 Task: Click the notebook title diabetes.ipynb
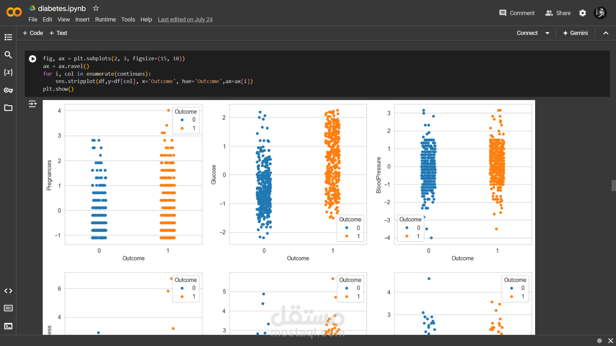[62, 8]
